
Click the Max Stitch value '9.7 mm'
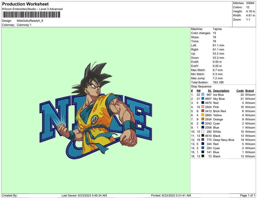click(x=218, y=70)
